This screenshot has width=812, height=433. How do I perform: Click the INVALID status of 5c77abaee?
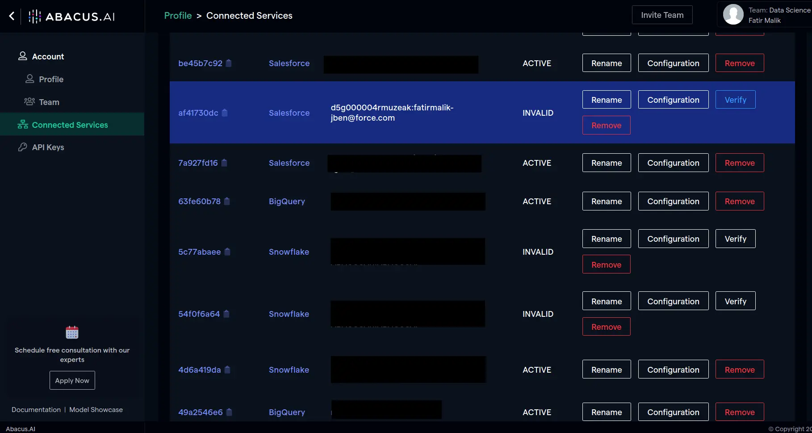coord(538,252)
